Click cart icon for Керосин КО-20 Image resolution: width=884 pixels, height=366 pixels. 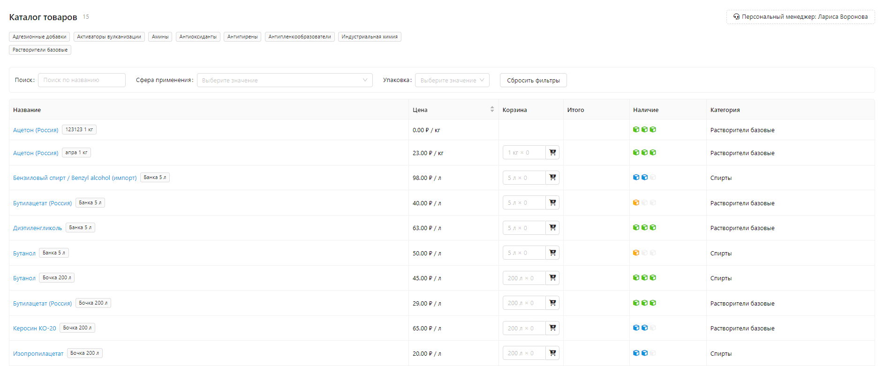[x=552, y=328]
